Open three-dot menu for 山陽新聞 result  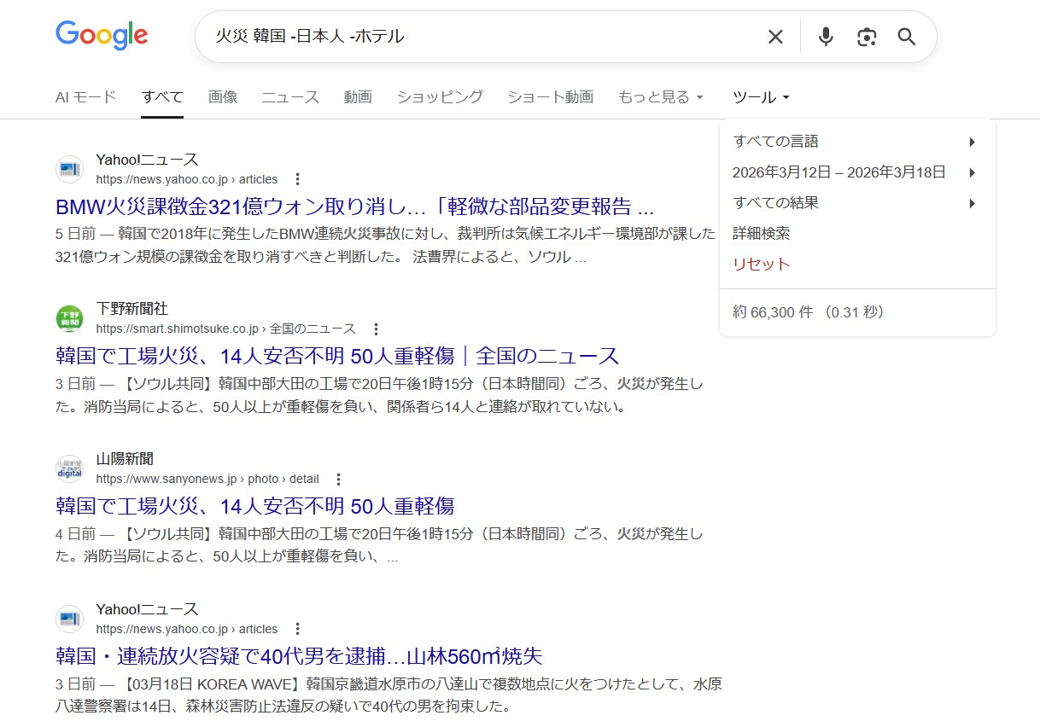tap(338, 480)
